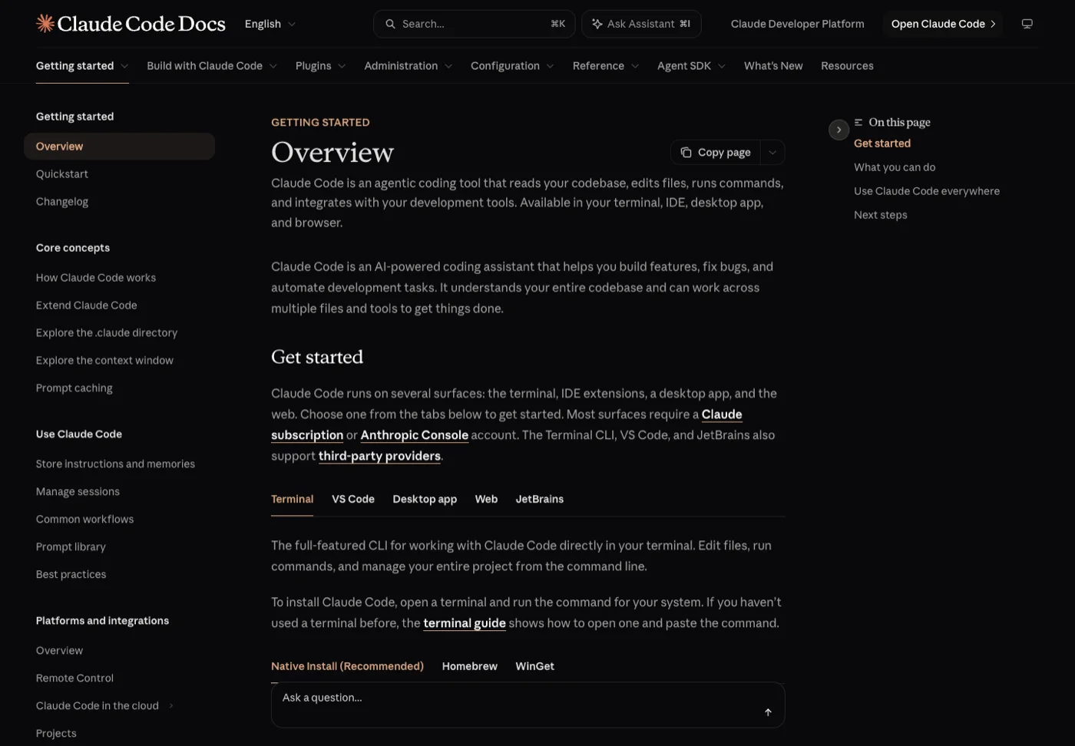
Task: Click the Claude Code Docs starburst logo
Action: [45, 24]
